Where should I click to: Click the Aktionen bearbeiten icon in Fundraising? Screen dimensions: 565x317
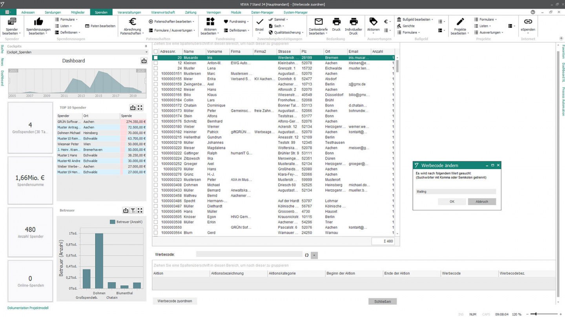click(x=210, y=22)
